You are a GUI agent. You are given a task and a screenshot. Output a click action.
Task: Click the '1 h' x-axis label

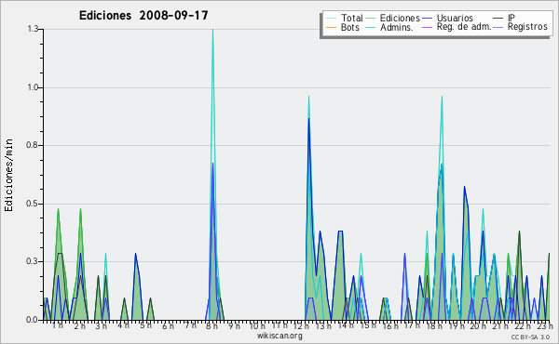pyautogui.click(x=58, y=325)
